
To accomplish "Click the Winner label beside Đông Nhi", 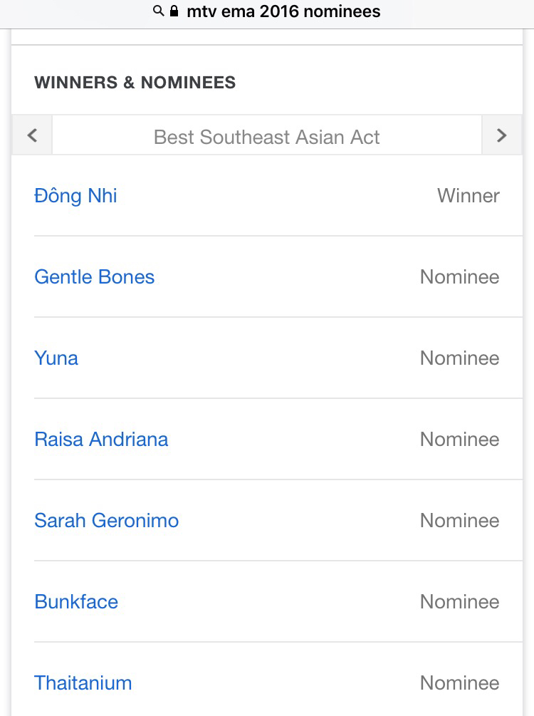I will tap(468, 196).
